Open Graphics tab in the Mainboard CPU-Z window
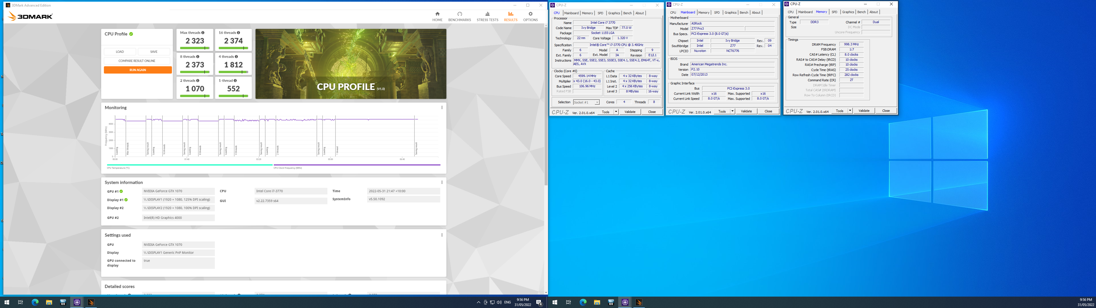Image resolution: width=1096 pixels, height=308 pixels. [x=730, y=13]
